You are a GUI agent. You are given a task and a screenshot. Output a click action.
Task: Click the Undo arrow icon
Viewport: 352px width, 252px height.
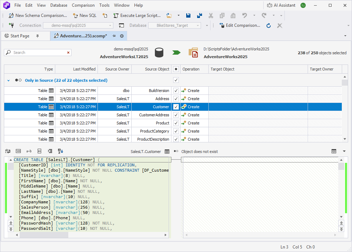click(245, 16)
